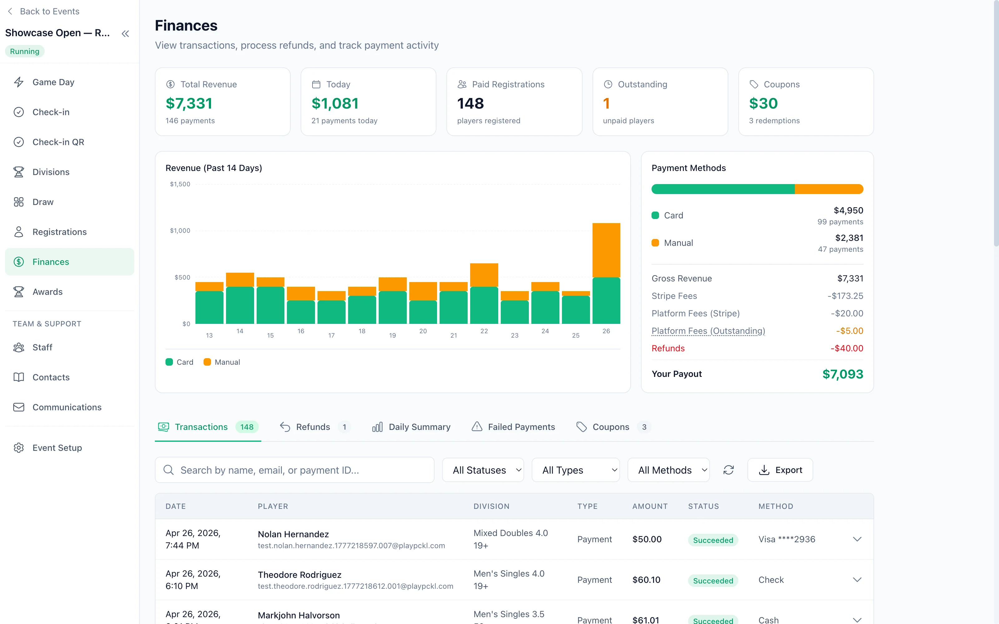This screenshot has height=624, width=999.
Task: Click the Visa ****2936 method cell
Action: point(787,539)
